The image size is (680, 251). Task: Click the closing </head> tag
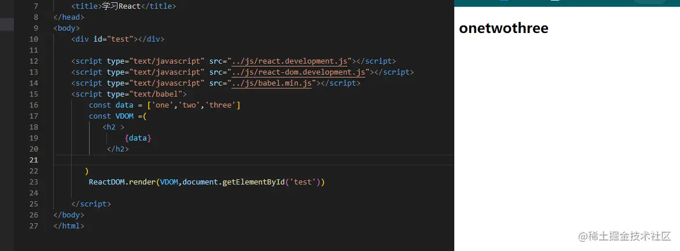(x=69, y=17)
